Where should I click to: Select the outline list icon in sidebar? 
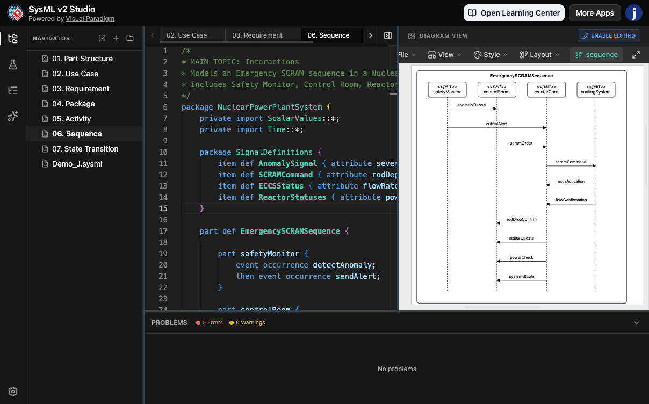coord(13,90)
